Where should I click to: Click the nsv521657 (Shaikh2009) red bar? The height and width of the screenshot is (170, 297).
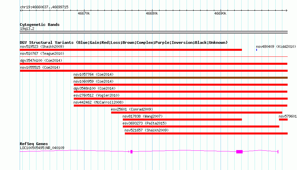(x=206, y=133)
